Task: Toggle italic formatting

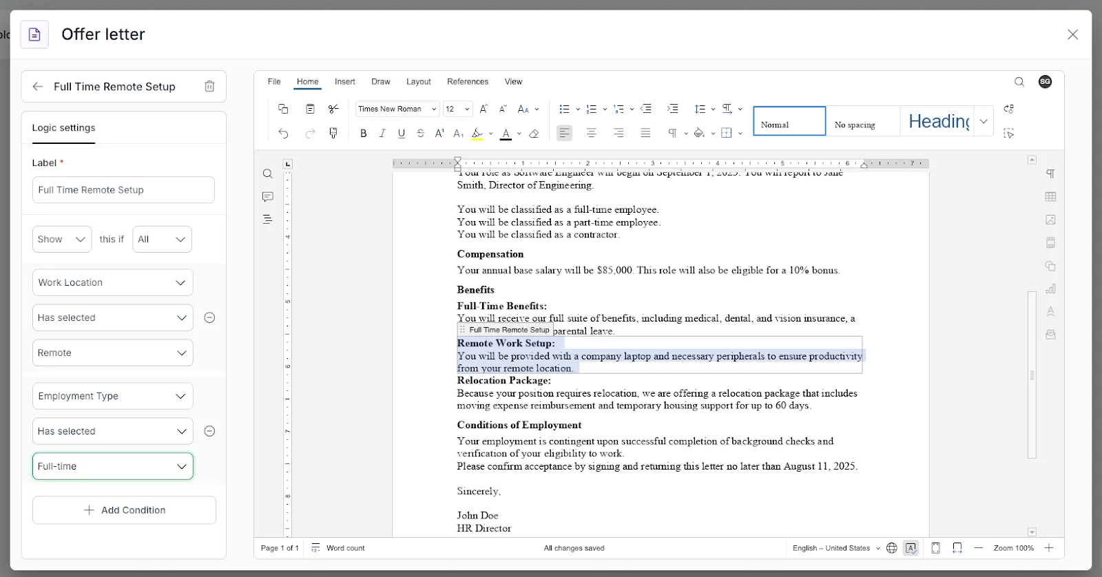Action: 382,134
